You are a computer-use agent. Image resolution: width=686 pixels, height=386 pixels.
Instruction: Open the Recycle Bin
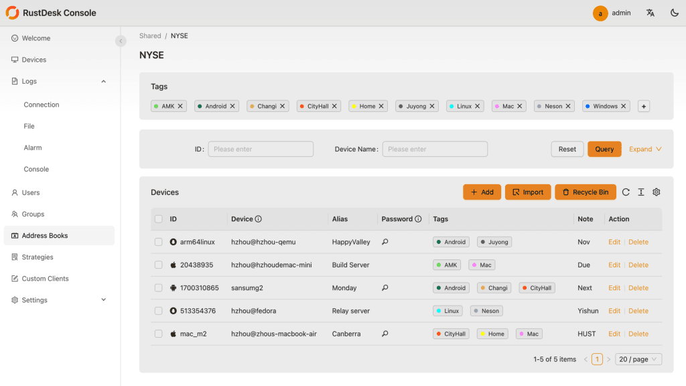586,192
